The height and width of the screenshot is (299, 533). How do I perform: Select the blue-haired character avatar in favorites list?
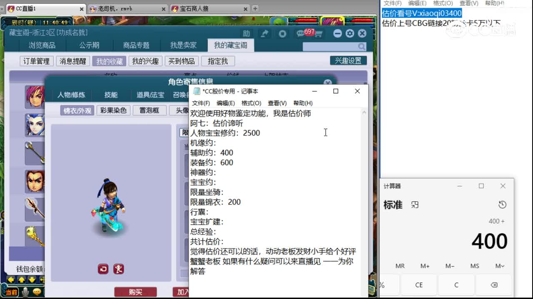[x=35, y=125]
